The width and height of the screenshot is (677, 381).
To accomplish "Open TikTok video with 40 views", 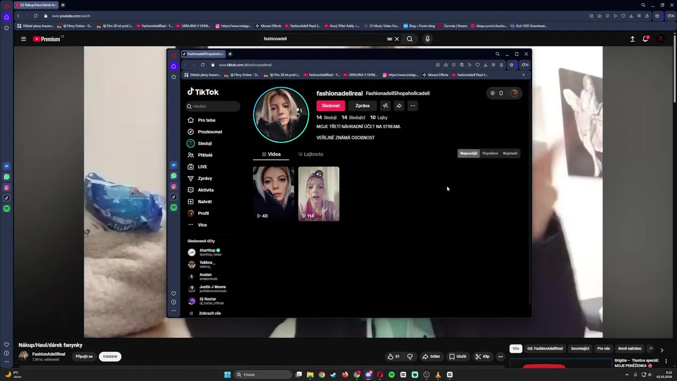I will [273, 194].
